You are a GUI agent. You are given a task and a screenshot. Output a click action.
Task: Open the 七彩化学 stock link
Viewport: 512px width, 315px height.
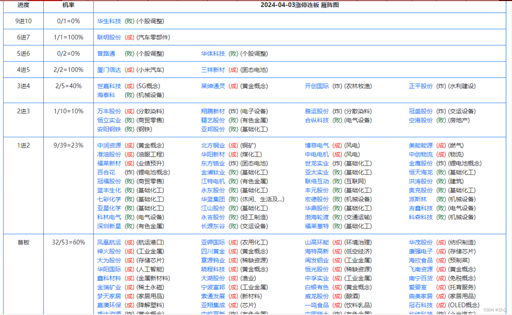(109, 199)
